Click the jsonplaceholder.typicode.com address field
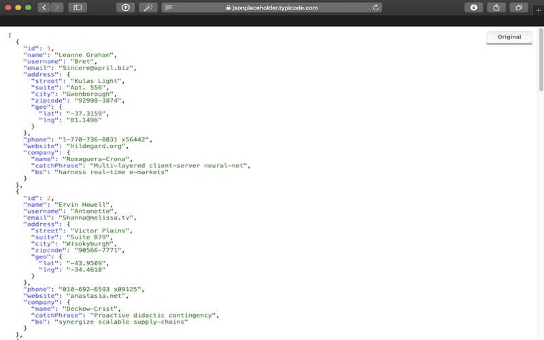This screenshot has width=544, height=340. pyautogui.click(x=271, y=7)
